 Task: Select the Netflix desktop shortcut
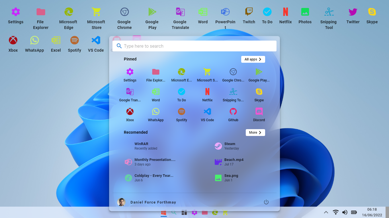coord(285,16)
